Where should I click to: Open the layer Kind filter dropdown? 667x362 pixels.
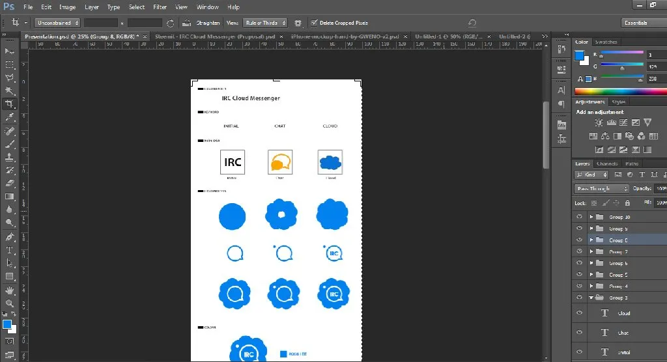click(x=591, y=175)
